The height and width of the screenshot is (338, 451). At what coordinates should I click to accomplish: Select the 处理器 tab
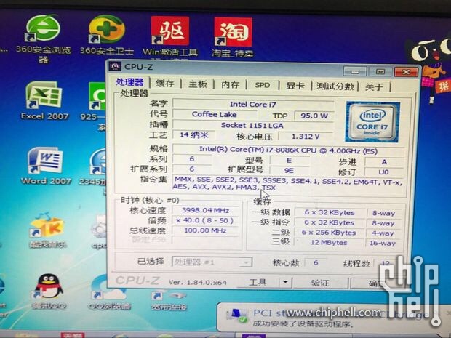coord(129,82)
